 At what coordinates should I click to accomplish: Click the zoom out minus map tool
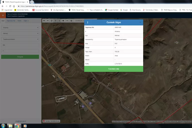tap(48, 21)
